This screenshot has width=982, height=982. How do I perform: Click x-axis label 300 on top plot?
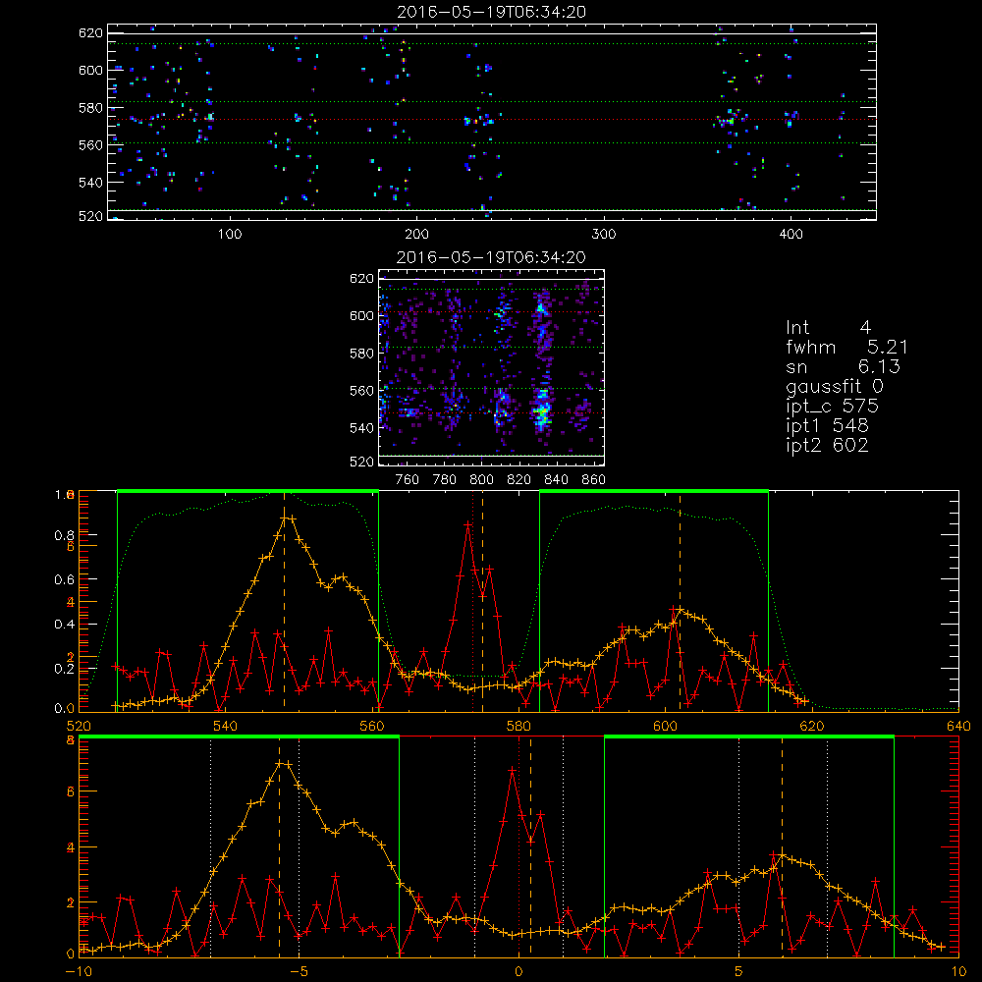click(x=604, y=235)
